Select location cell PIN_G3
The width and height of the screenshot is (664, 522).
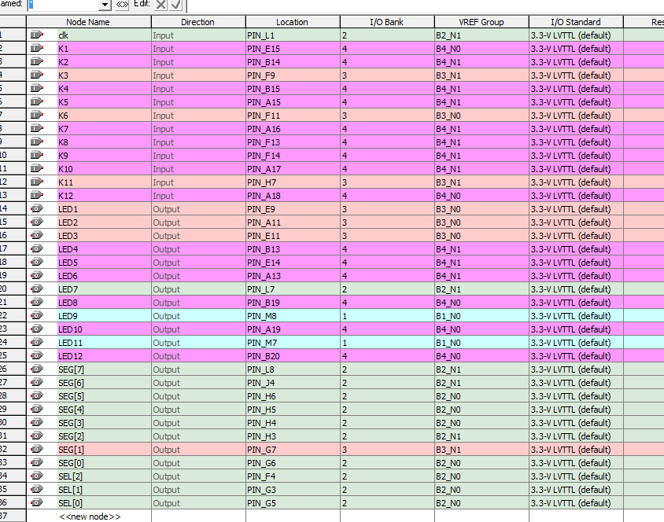pyautogui.click(x=293, y=490)
